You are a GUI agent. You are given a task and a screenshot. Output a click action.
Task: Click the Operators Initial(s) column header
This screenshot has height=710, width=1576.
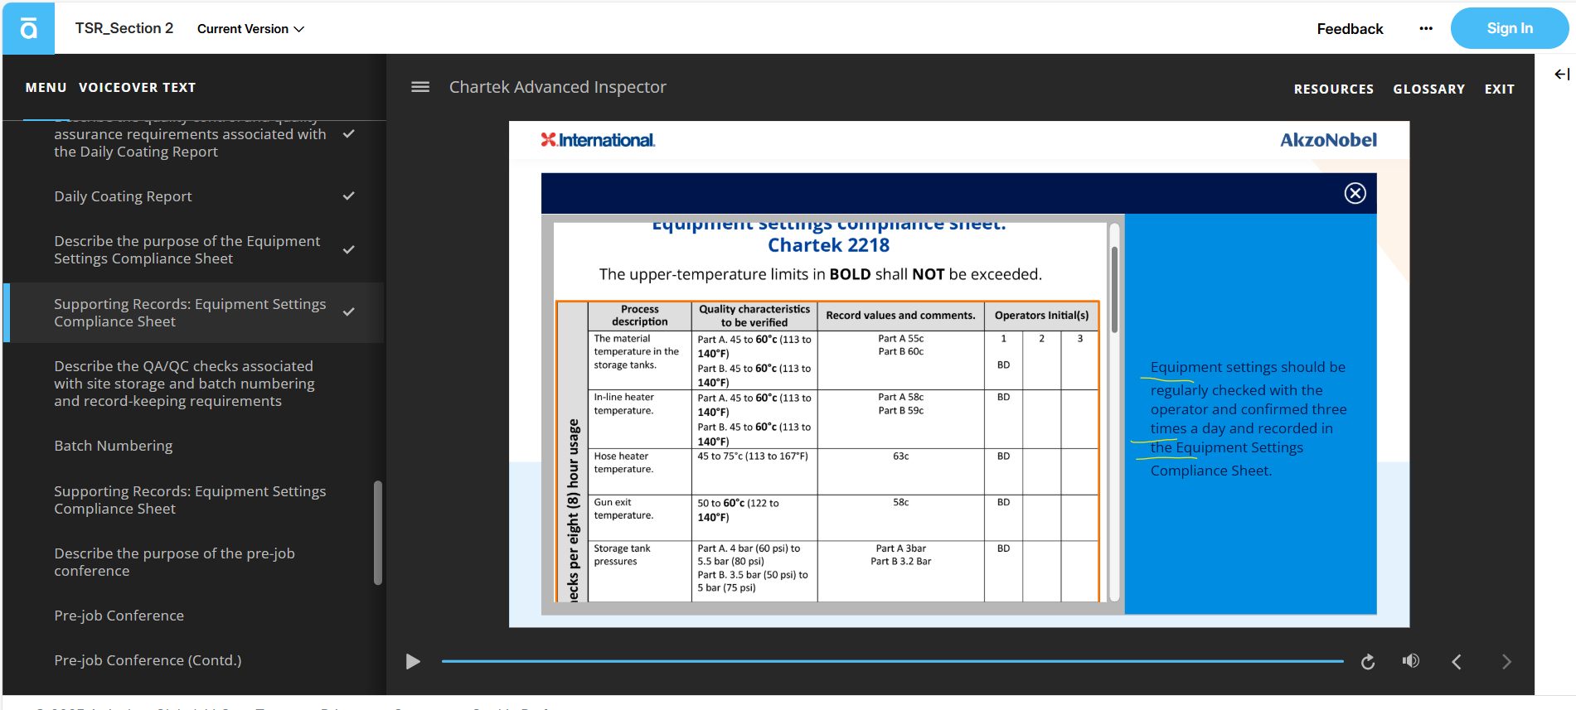[x=1041, y=316]
